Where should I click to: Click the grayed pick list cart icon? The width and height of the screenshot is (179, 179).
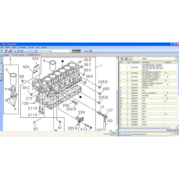pos(120,134)
